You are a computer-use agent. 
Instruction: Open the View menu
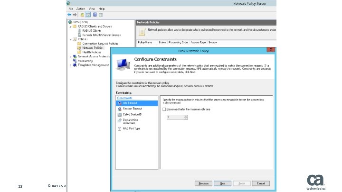(92, 9)
